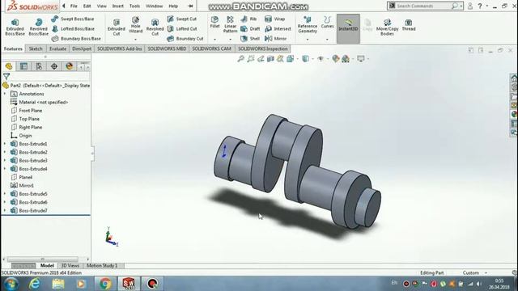Open the Custom units dropdown in status bar
This screenshot has height=291, width=518.
[475, 273]
